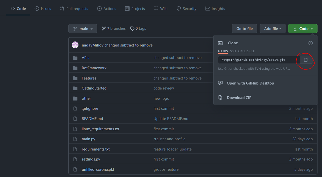Viewport: 322px width, 177px height.
Task: Open the 'Update README.md' commit message
Action: 171,119
